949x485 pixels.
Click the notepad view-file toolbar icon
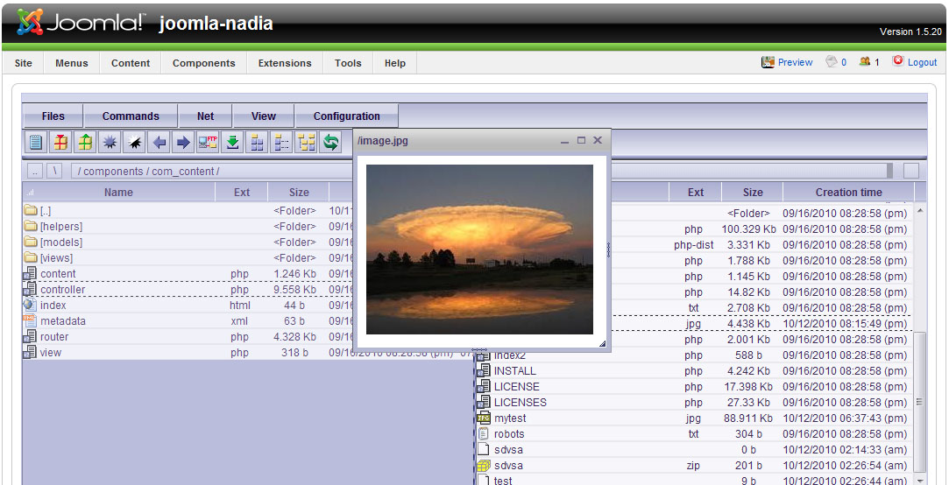point(35,142)
